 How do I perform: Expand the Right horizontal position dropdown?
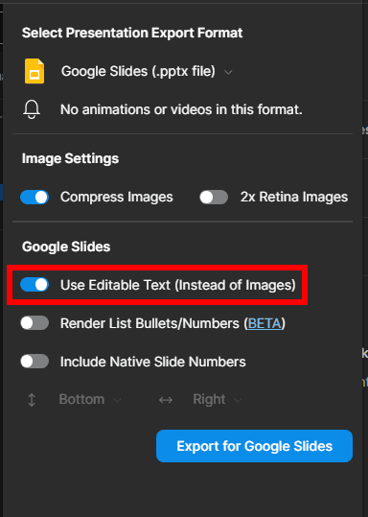coord(218,400)
